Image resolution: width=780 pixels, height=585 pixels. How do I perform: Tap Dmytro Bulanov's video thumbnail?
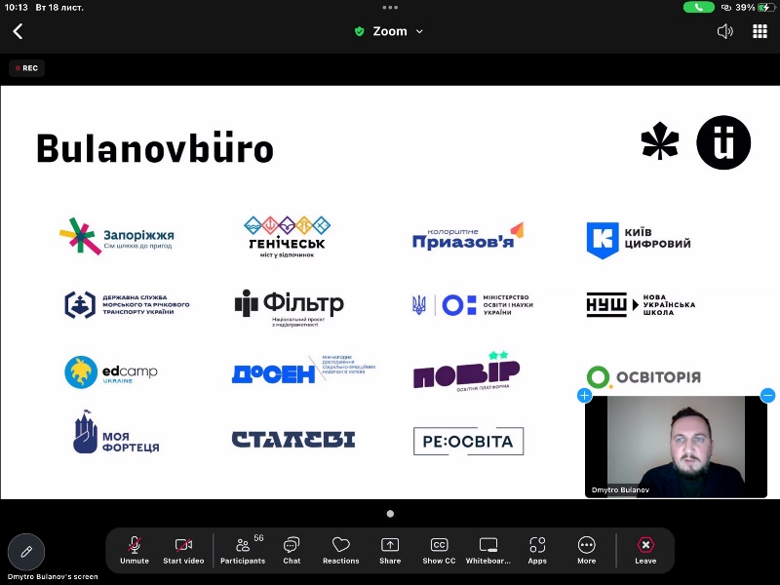(676, 447)
